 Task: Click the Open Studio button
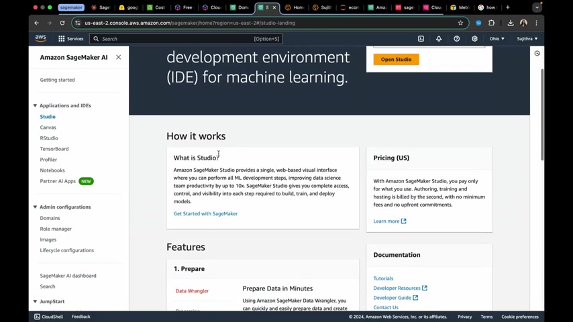396,59
